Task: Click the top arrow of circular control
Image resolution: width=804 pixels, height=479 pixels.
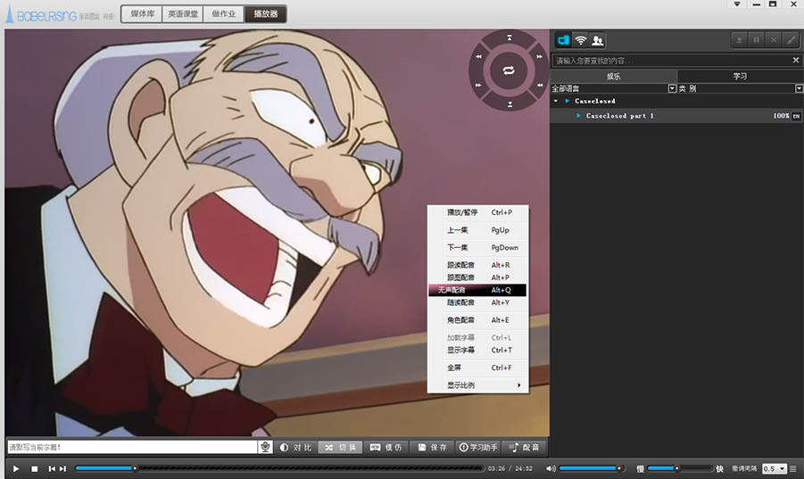Action: click(x=510, y=37)
